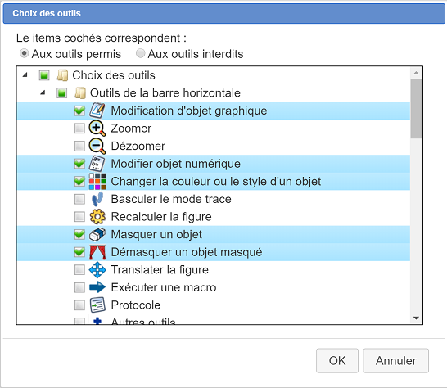Click the scrollbar down arrow
This screenshot has width=447, height=388.
coord(416,318)
